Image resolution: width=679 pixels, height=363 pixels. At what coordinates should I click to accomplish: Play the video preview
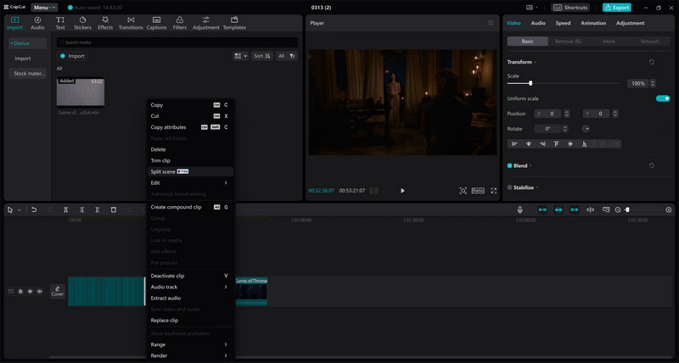402,190
